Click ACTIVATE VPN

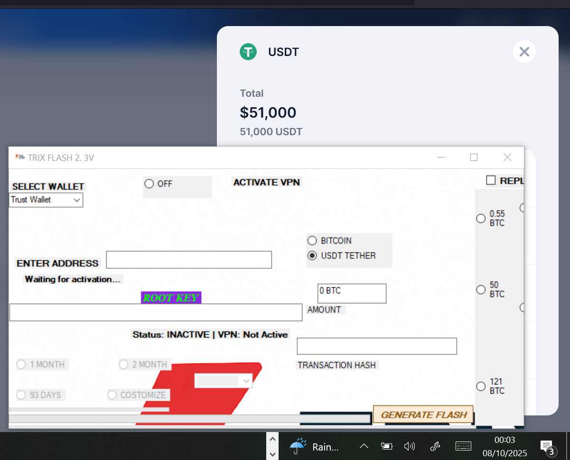coord(266,182)
